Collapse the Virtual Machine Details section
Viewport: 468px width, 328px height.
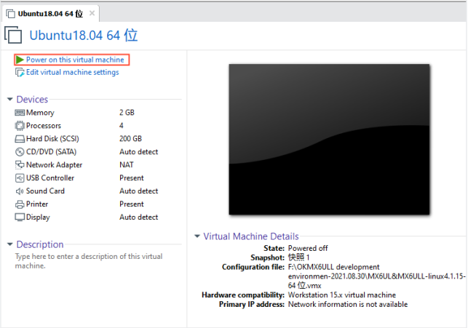pyautogui.click(x=197, y=236)
